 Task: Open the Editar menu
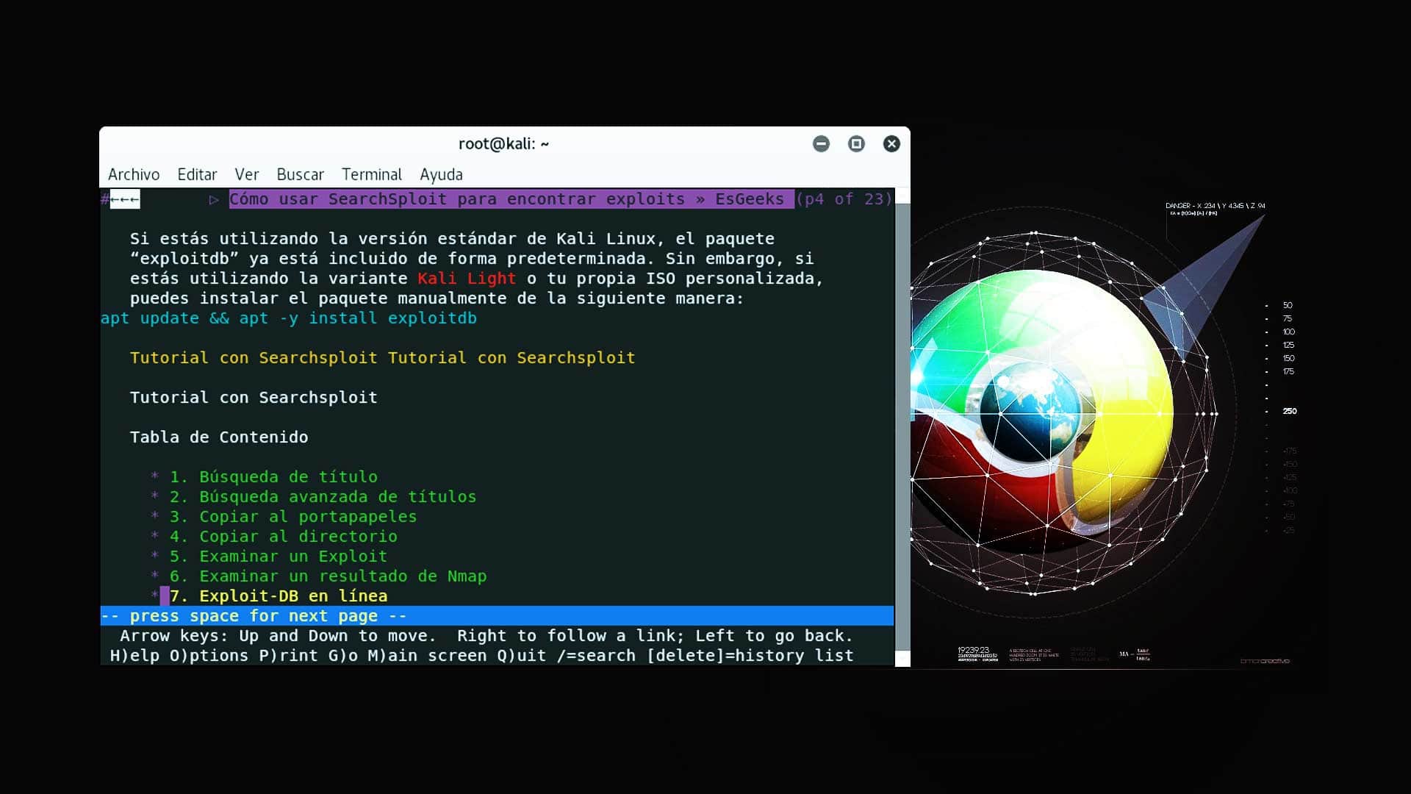196,174
